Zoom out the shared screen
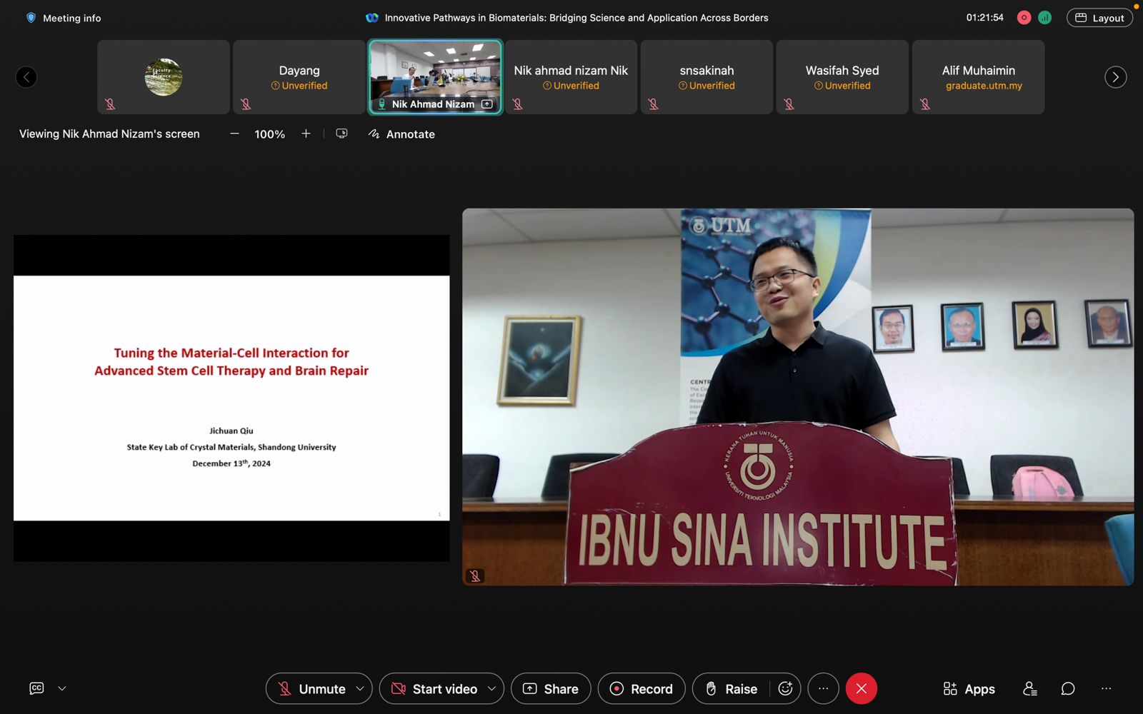This screenshot has width=1143, height=714. 234,134
